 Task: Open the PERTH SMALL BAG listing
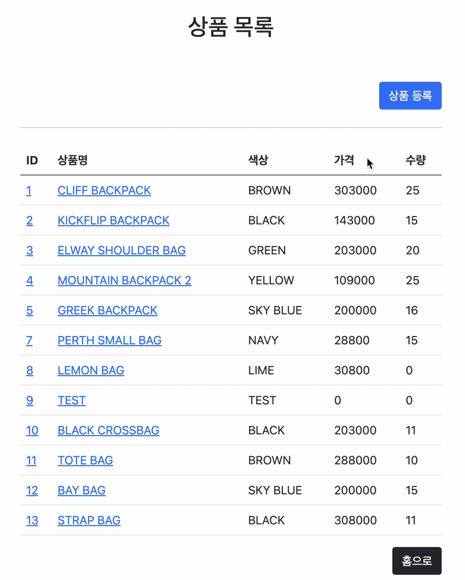click(x=109, y=340)
